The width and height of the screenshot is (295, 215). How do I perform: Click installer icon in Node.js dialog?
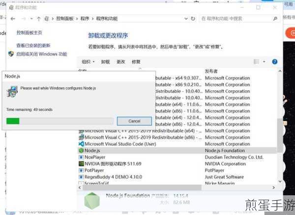(12, 92)
